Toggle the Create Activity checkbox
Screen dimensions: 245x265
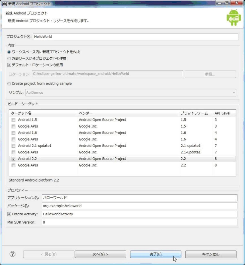(x=9, y=214)
